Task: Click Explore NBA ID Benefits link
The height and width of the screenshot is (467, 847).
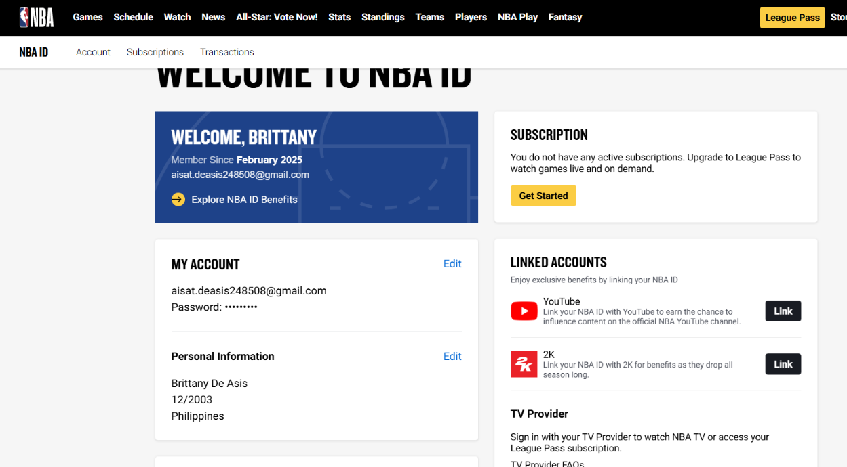Action: tap(245, 200)
